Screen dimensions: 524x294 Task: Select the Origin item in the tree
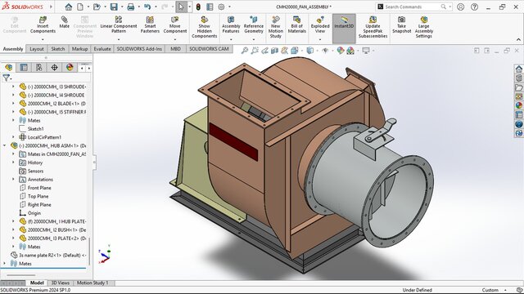34,213
